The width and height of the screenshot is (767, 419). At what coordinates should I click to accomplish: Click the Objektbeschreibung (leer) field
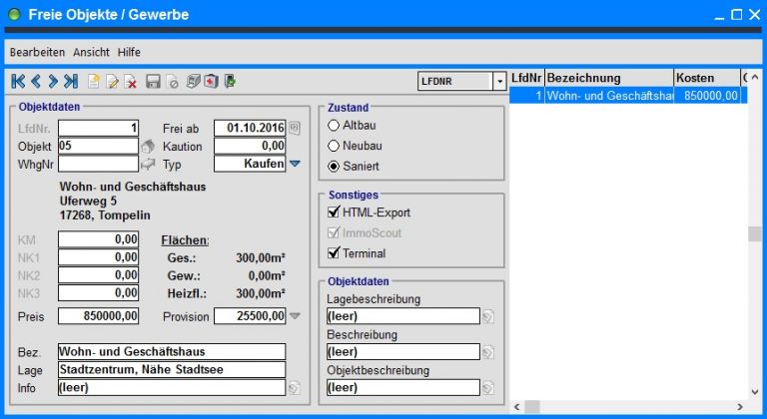pos(403,388)
